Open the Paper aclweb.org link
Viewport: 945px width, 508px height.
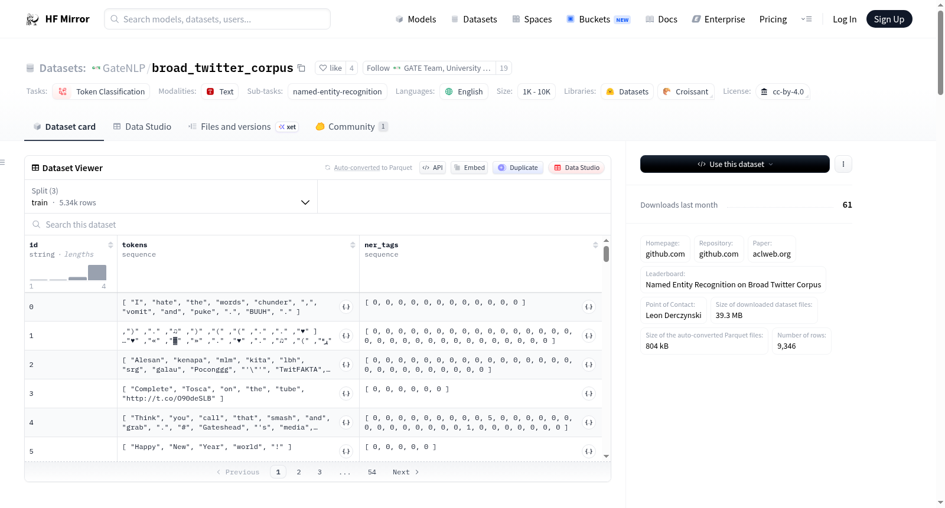[x=771, y=249]
